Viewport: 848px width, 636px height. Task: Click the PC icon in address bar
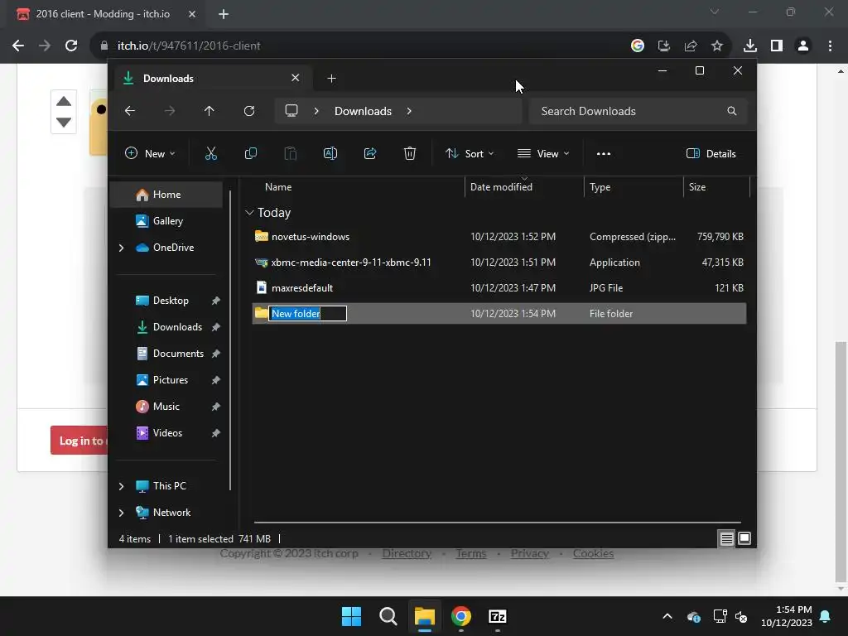[x=291, y=111]
